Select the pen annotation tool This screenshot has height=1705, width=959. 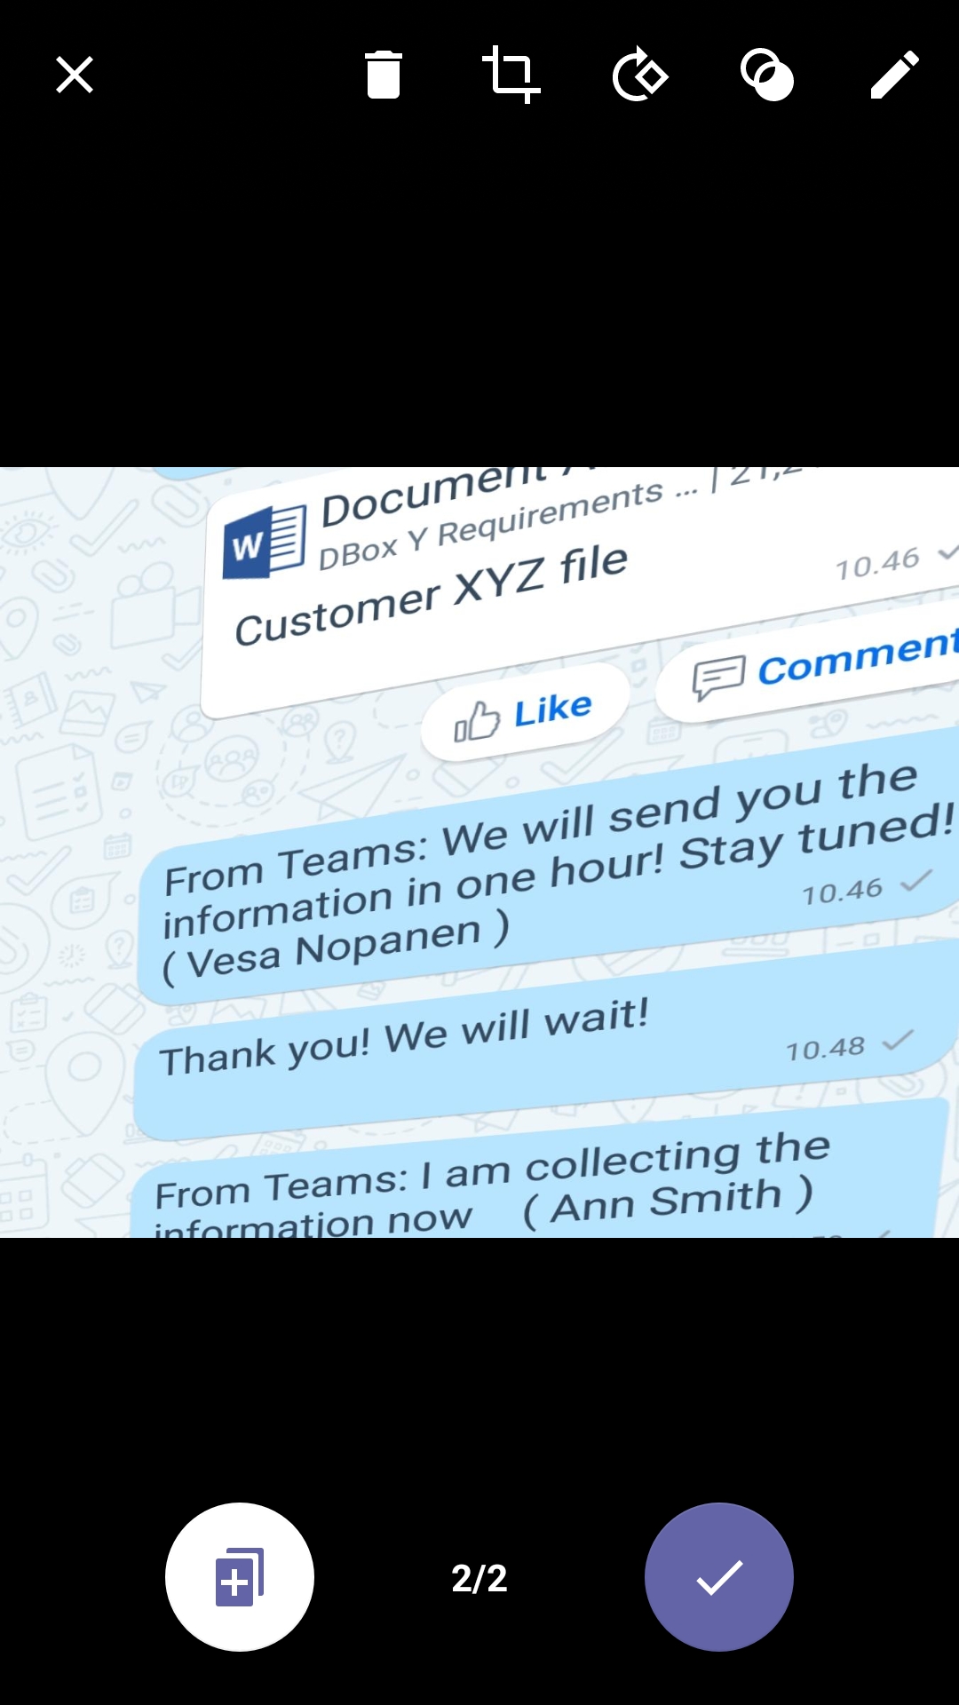[894, 75]
